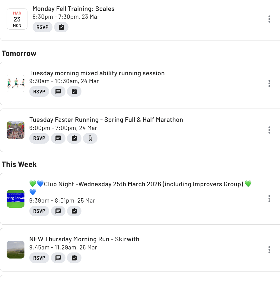Open more options menu for Club Night
280x283 pixels.
(269, 199)
